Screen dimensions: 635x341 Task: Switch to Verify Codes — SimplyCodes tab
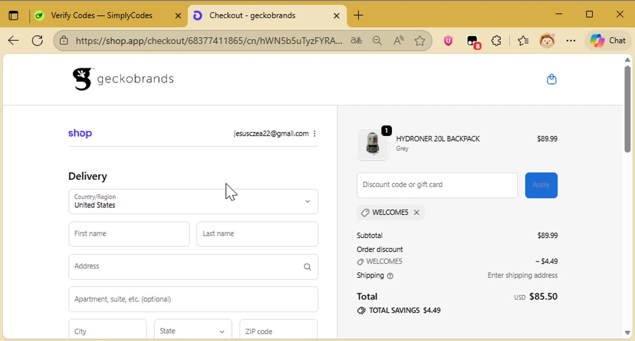tap(102, 16)
